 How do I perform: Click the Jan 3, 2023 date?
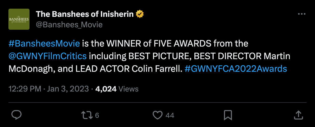click(68, 89)
